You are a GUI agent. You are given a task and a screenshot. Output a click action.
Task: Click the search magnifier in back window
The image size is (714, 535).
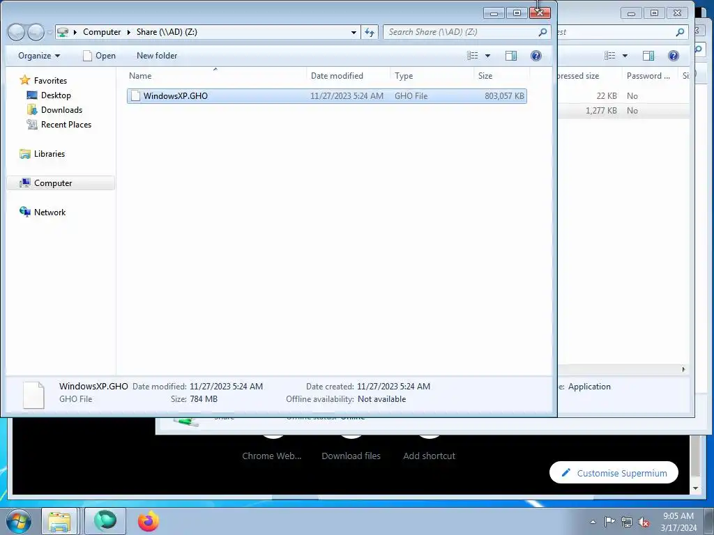tap(680, 32)
